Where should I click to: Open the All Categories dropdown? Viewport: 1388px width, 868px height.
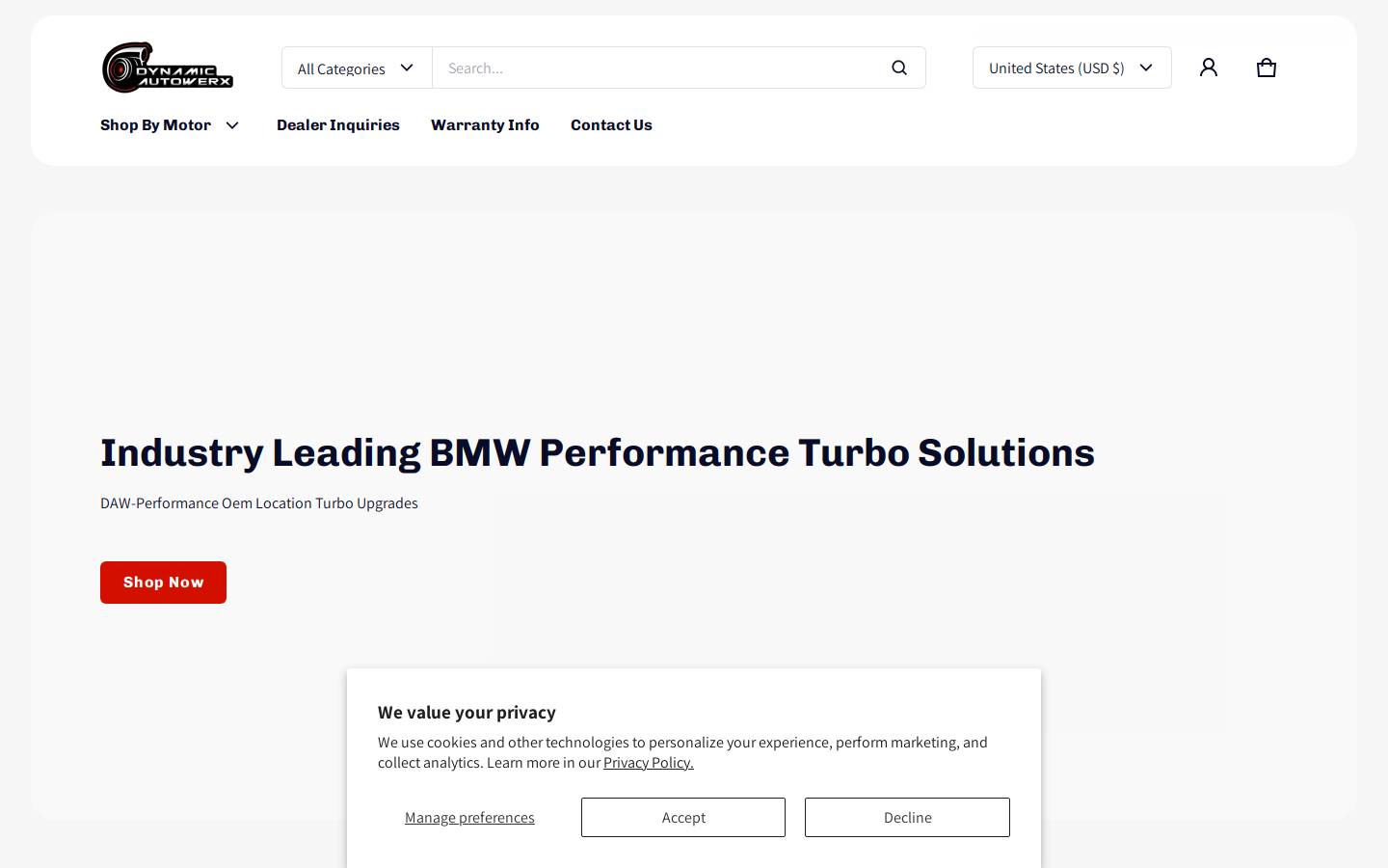[357, 68]
